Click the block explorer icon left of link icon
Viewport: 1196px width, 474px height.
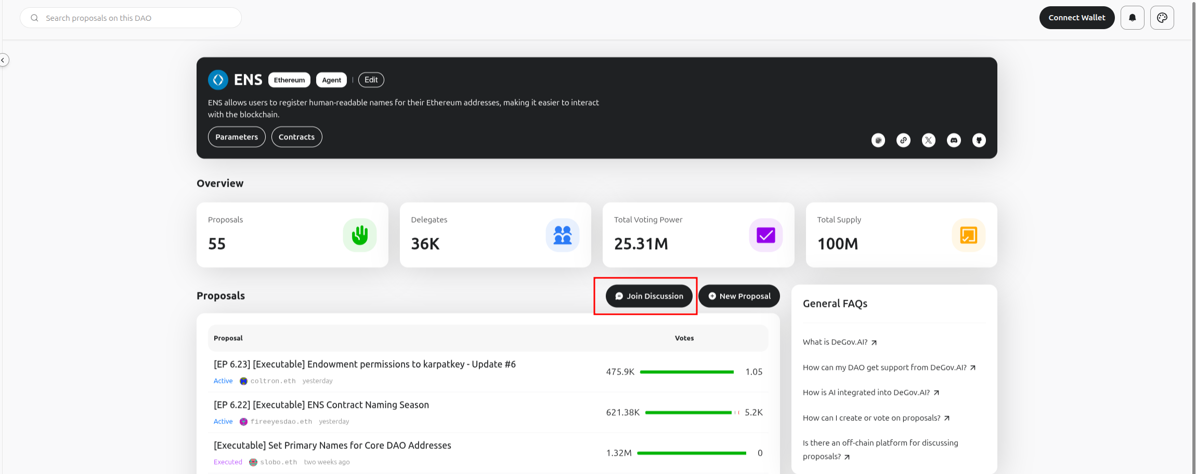tap(878, 140)
